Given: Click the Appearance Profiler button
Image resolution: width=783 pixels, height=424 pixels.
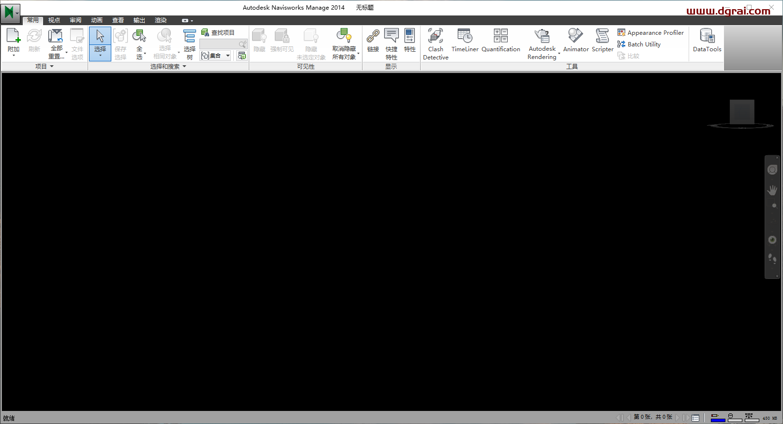Looking at the screenshot, I should point(650,32).
